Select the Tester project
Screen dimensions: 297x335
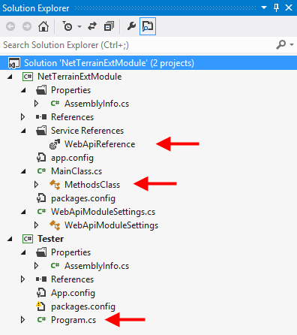(50, 239)
